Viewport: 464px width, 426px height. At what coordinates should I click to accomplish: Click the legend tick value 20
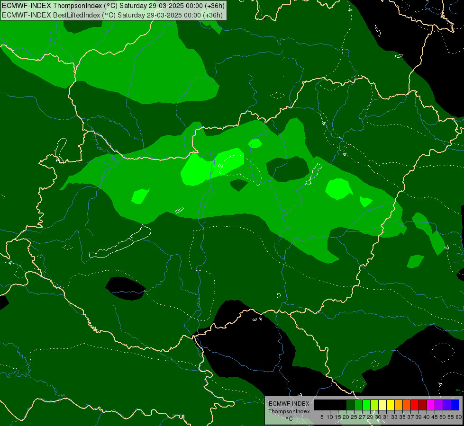coord(346,417)
